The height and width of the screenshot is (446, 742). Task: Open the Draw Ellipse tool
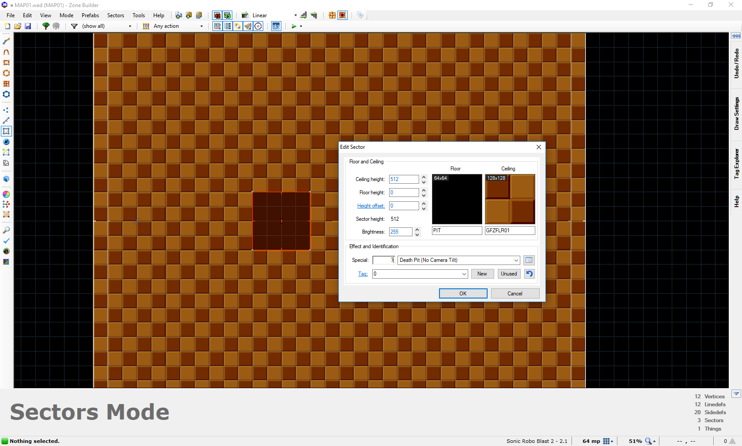[6, 73]
